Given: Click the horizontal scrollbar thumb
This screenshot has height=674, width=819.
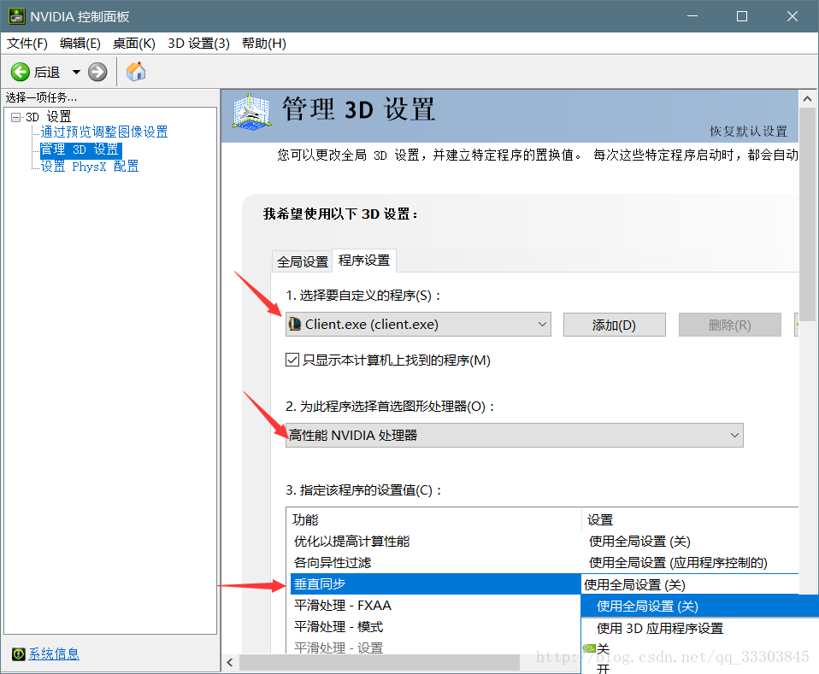Looking at the screenshot, I should click(380, 663).
